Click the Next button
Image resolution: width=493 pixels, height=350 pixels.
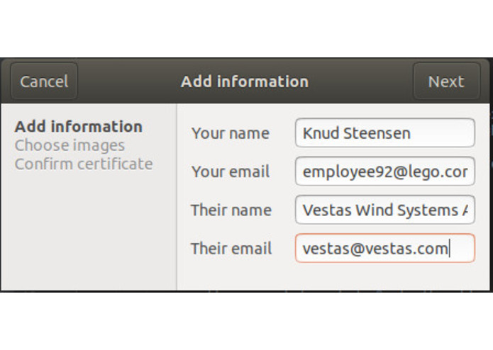tap(446, 81)
